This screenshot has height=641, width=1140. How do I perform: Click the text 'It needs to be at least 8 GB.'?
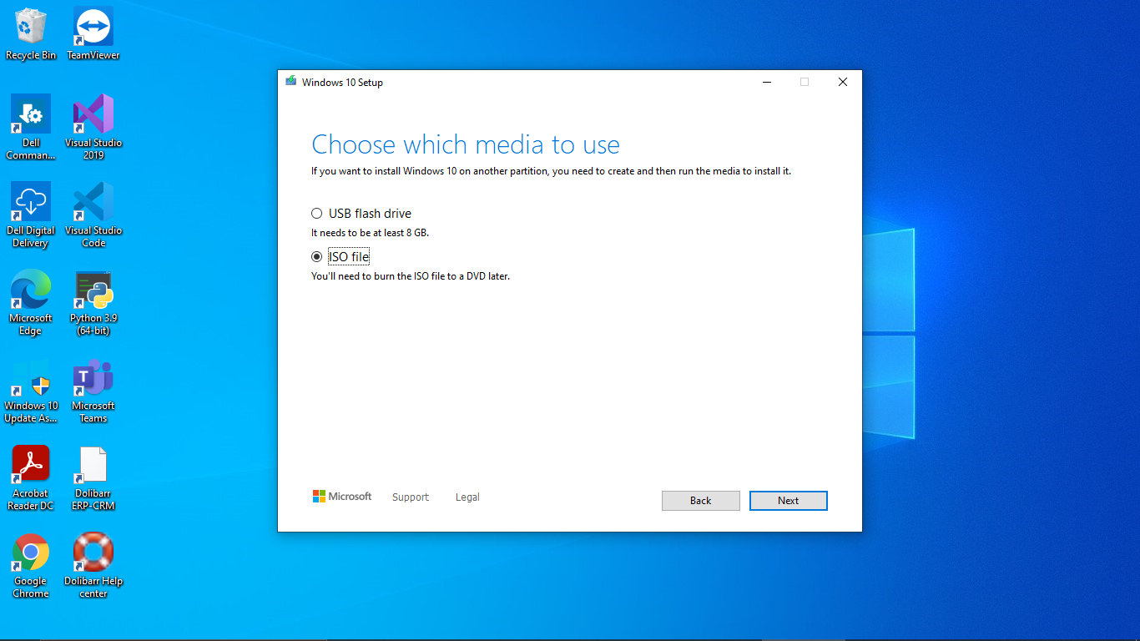(370, 233)
